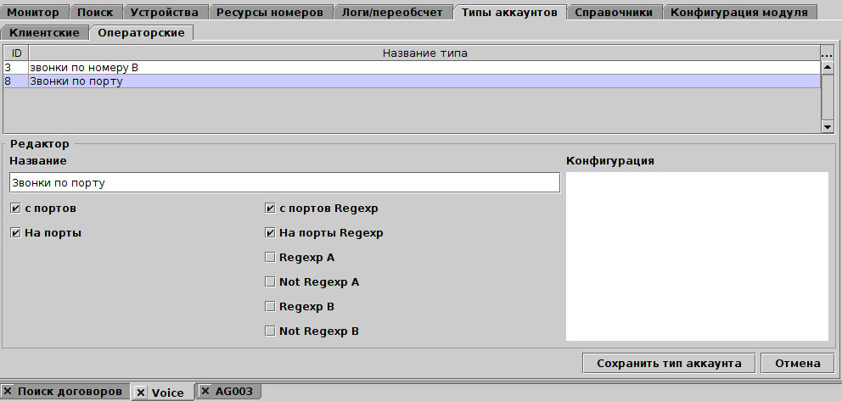Image resolution: width=842 pixels, height=401 pixels.
Task: Check the Not Regexp B option
Action: [x=270, y=331]
